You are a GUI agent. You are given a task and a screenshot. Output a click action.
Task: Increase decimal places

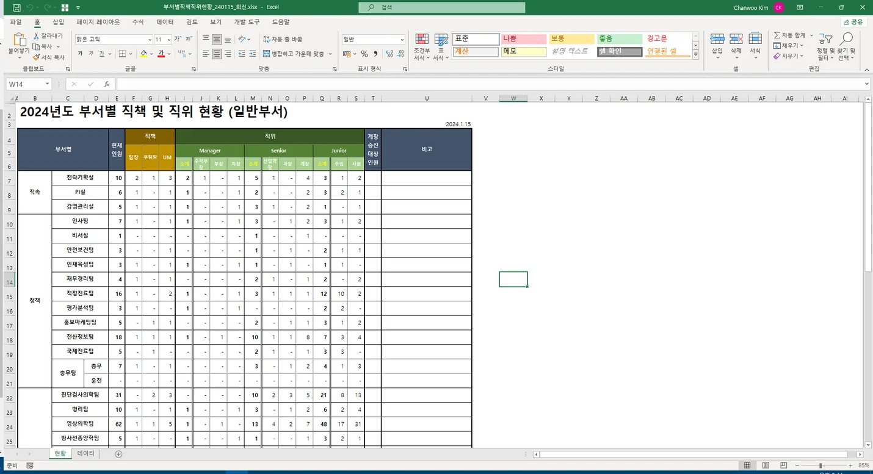pyautogui.click(x=389, y=54)
